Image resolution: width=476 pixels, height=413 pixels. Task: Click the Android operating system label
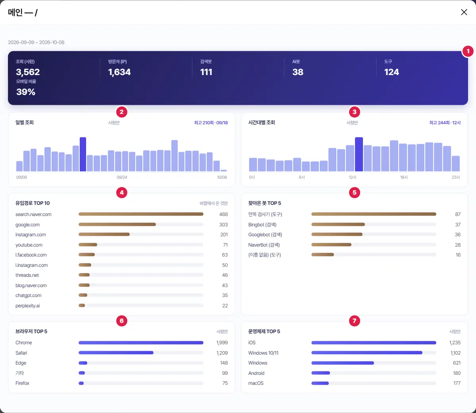(256, 373)
